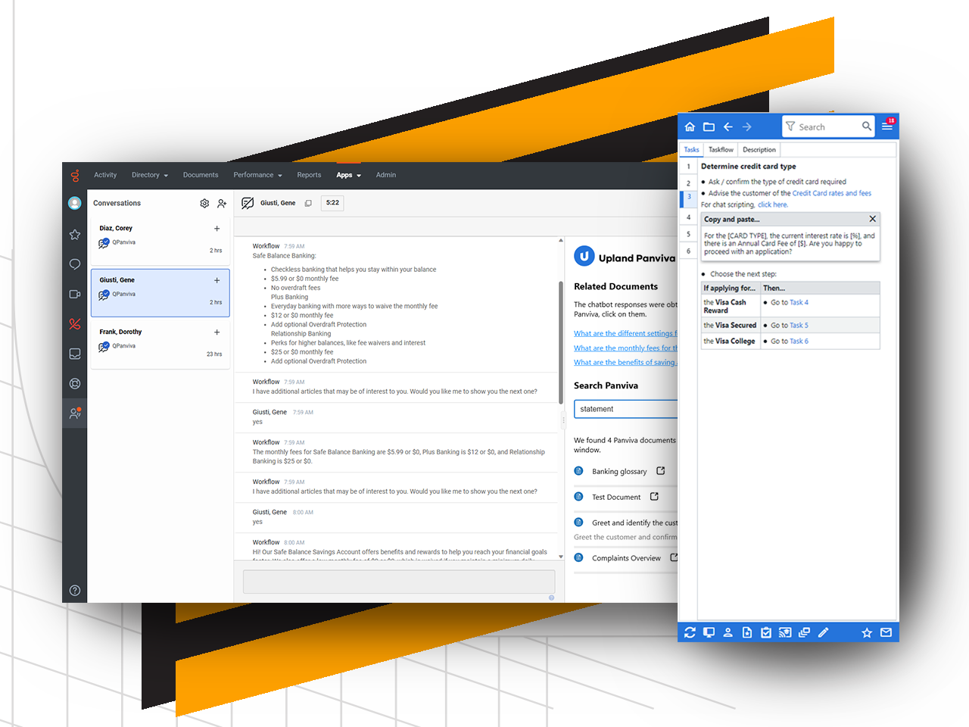
Task: Open the Apps dropdown menu
Action: point(348,175)
